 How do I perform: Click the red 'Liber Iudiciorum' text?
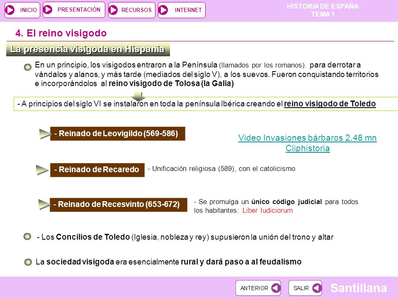point(267,210)
